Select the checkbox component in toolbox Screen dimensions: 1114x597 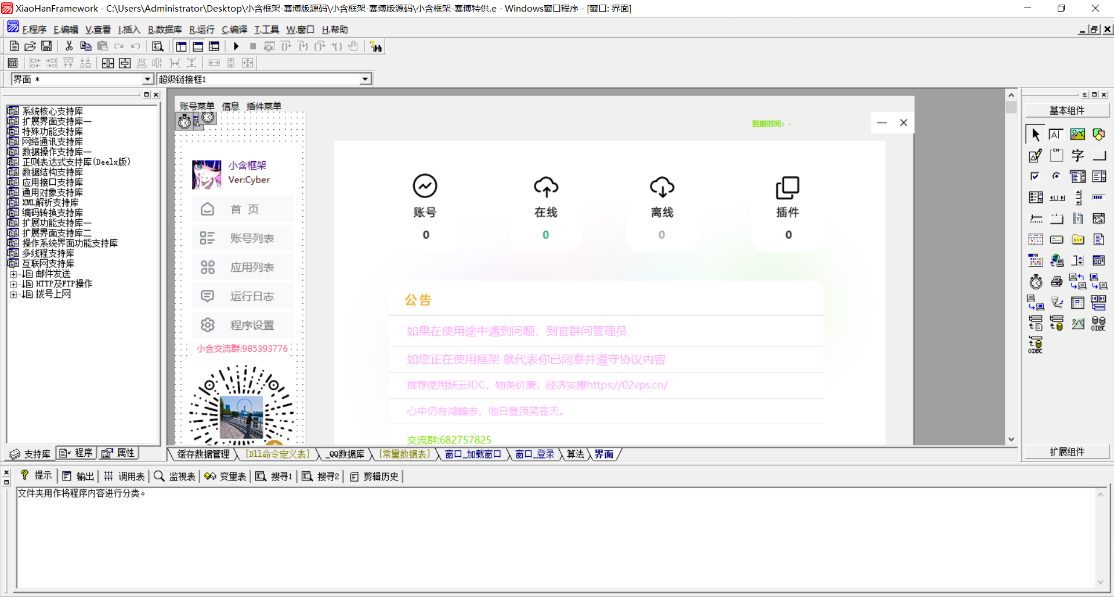click(1035, 176)
